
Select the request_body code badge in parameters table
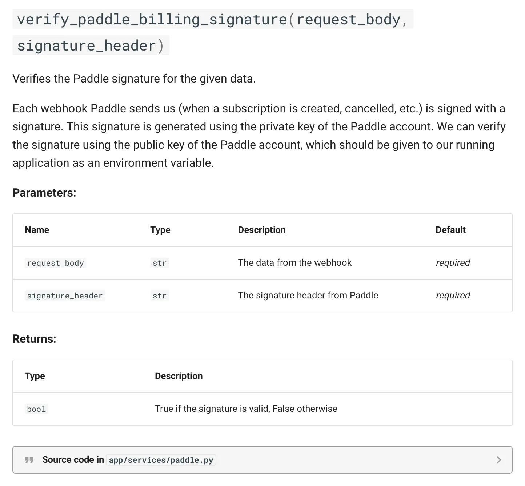pos(55,263)
